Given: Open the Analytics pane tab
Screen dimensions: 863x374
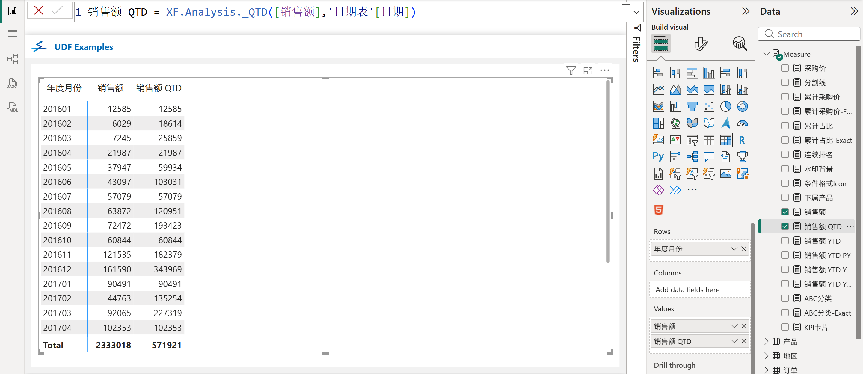Looking at the screenshot, I should [x=740, y=44].
